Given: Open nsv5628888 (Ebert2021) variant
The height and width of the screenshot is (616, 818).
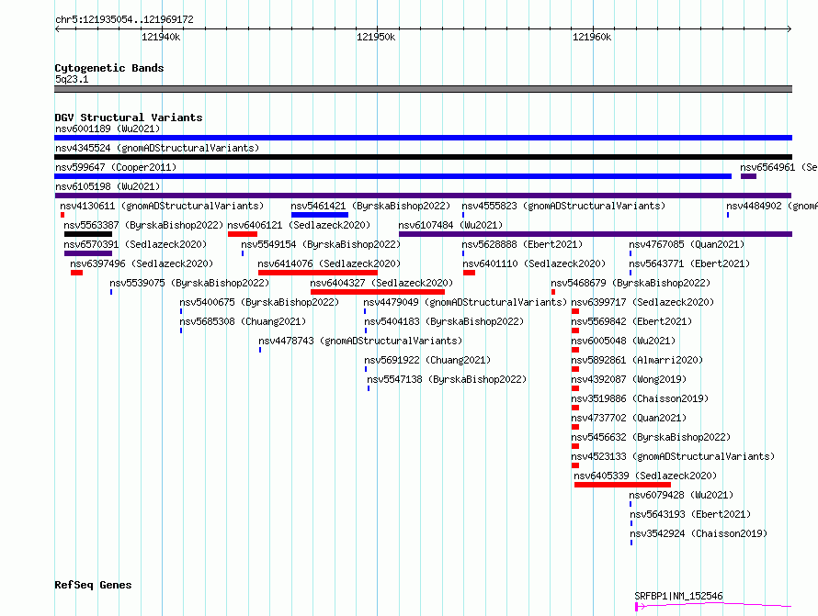Looking at the screenshot, I should tap(522, 244).
